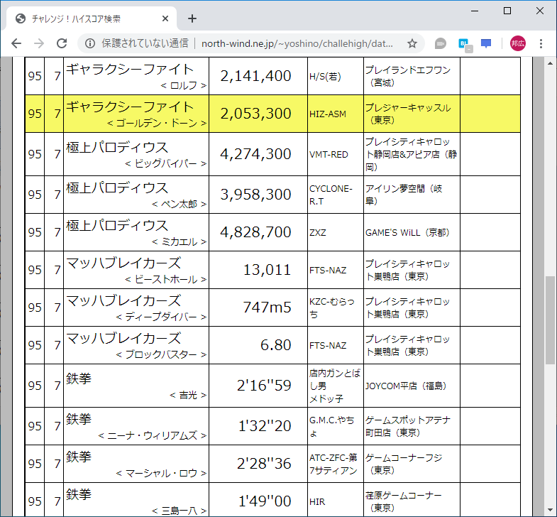Open the Chrome three-dot menu
557x517 pixels.
point(541,43)
